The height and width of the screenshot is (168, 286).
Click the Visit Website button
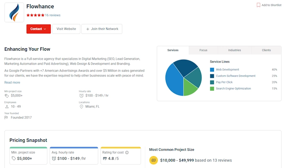coord(66,29)
